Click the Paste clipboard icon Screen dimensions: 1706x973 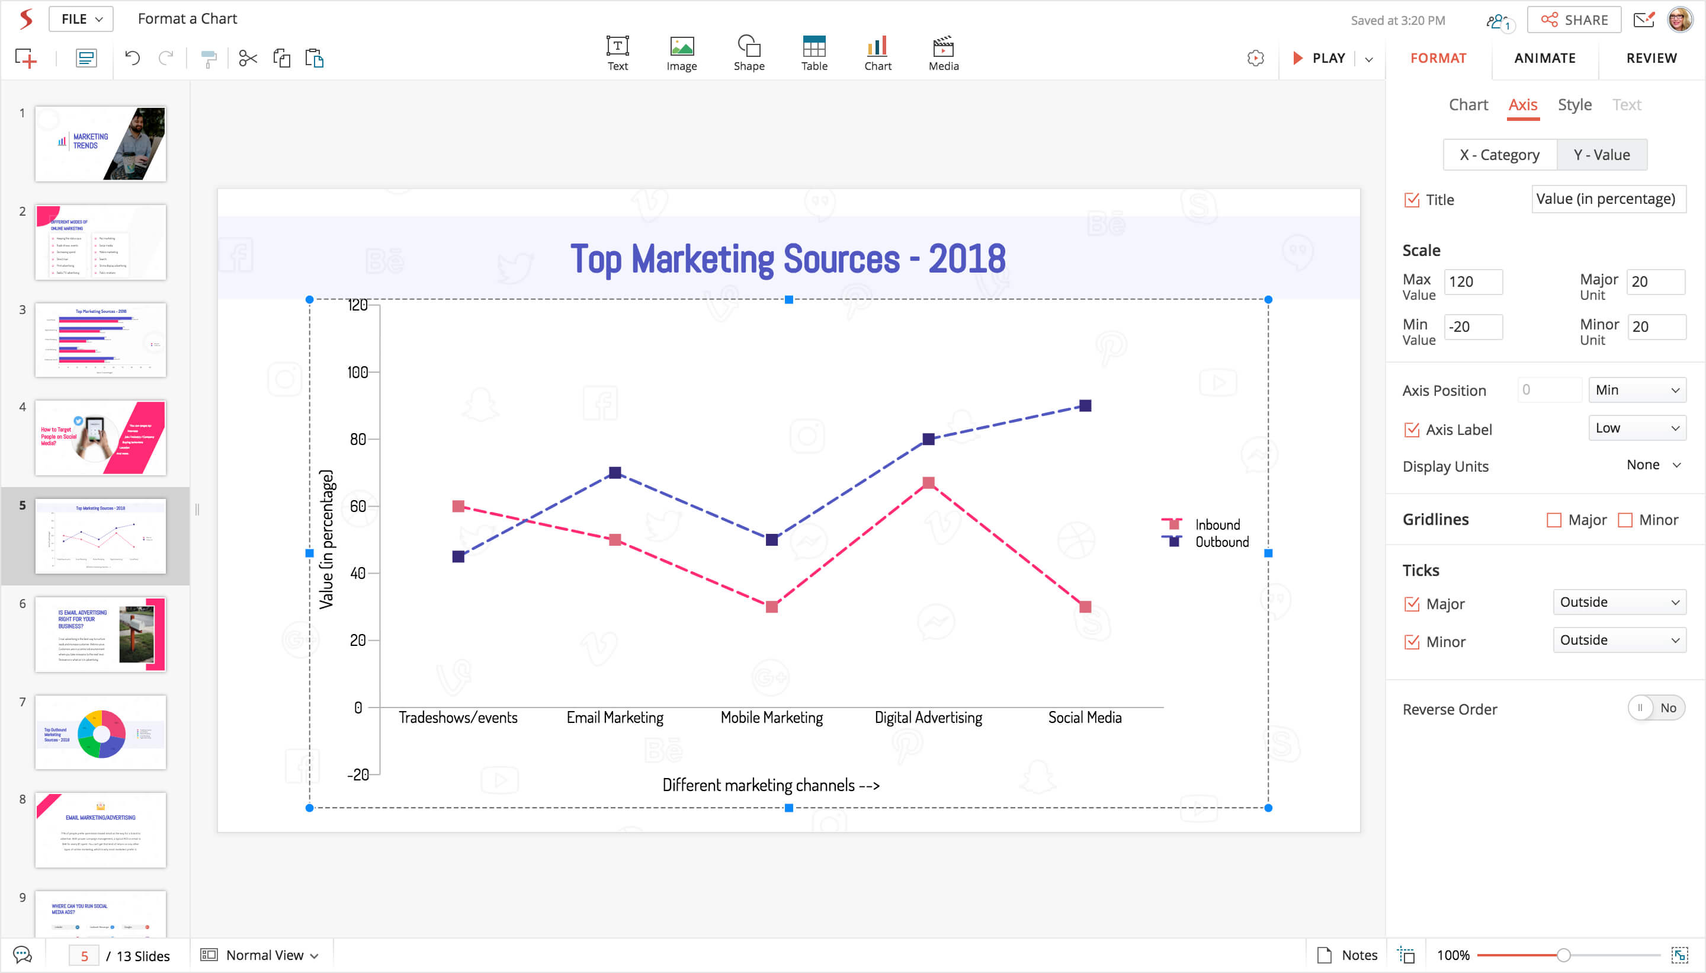point(314,59)
